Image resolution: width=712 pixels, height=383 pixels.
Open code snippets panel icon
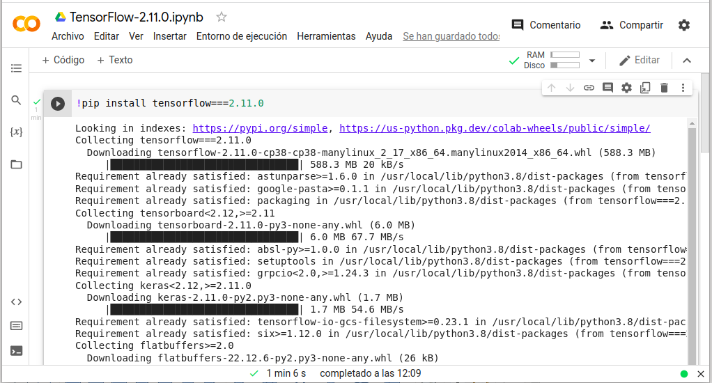[x=16, y=302]
